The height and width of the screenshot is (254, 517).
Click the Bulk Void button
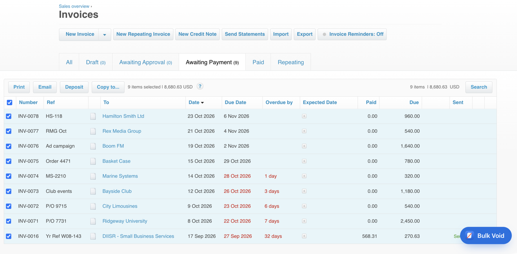(486, 235)
